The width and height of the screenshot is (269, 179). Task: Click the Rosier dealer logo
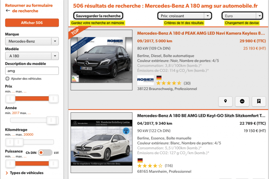[x=145, y=80]
